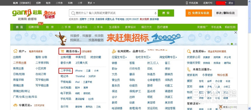Image resolution: width=251 pixels, height=110 pixels.
Task: Click 招聘 in top dark bar
Action: click(x=38, y=3)
